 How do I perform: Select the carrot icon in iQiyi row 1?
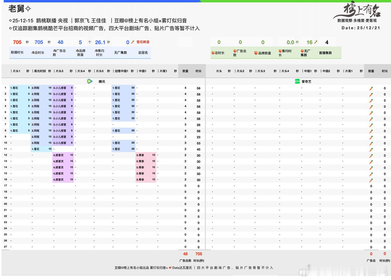click(x=371, y=88)
